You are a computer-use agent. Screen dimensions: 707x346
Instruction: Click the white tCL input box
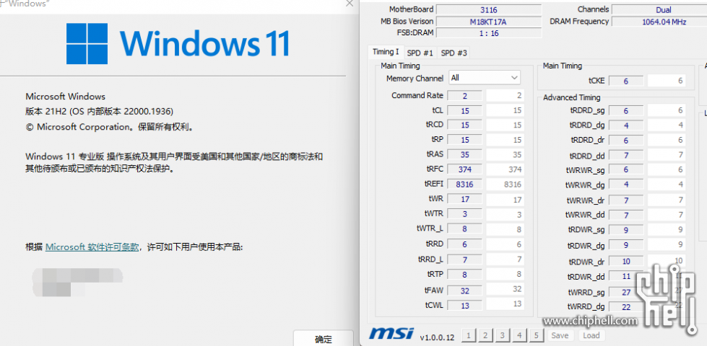coord(505,110)
